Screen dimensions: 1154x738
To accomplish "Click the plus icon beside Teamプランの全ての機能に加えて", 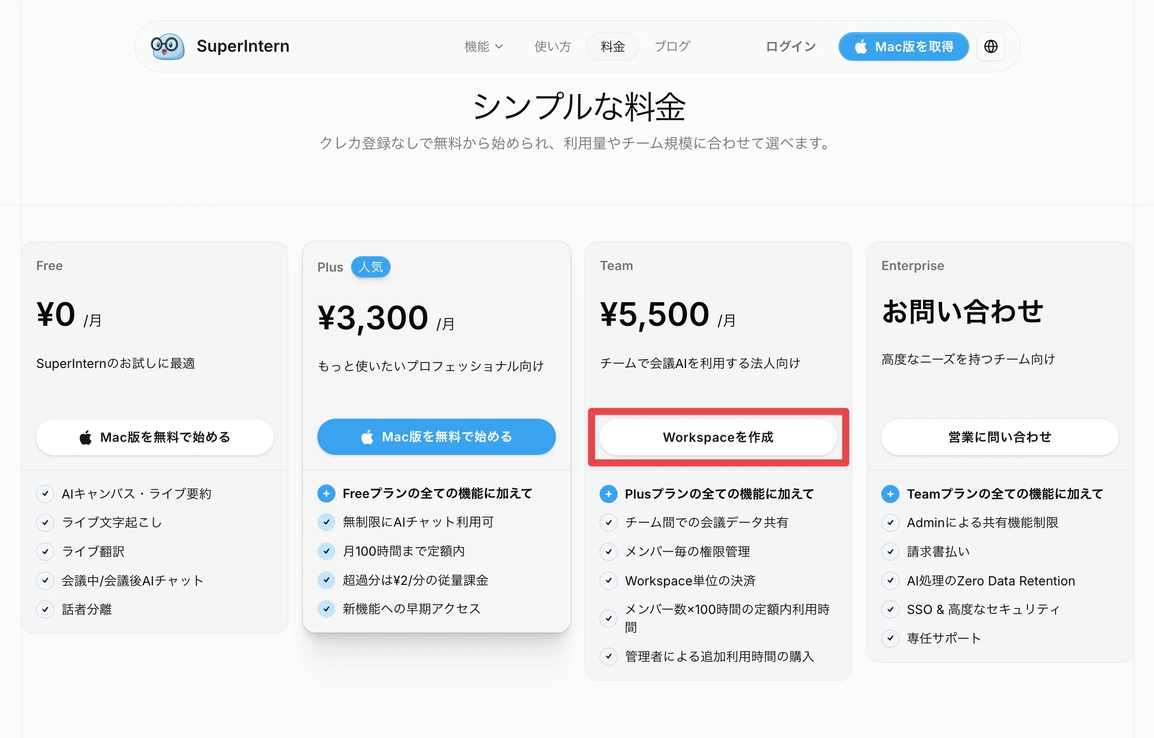I will point(890,494).
